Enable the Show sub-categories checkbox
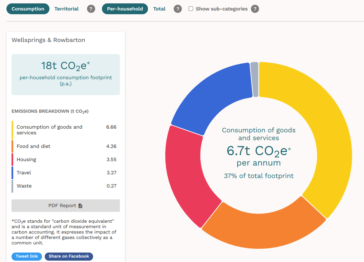 click(x=191, y=9)
